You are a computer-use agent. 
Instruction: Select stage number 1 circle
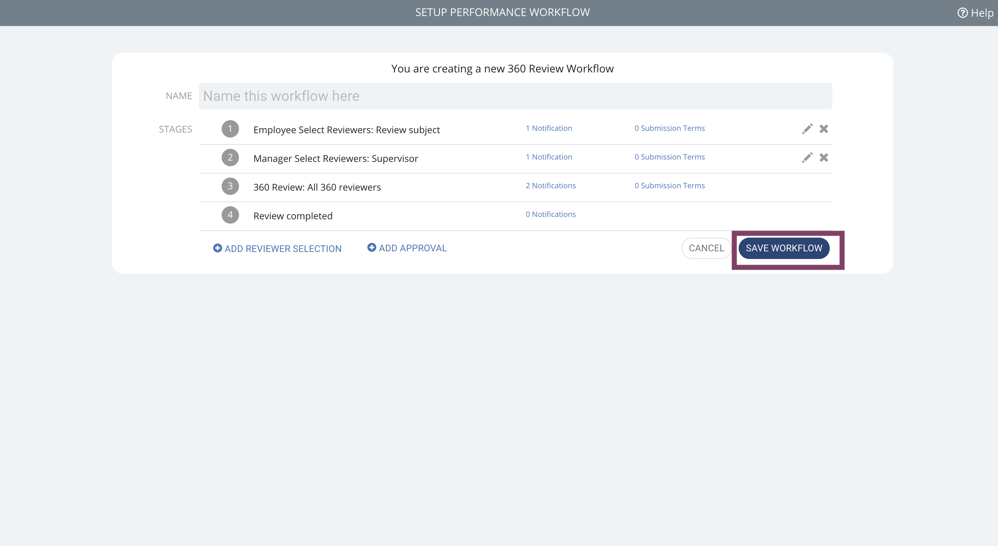click(x=230, y=128)
